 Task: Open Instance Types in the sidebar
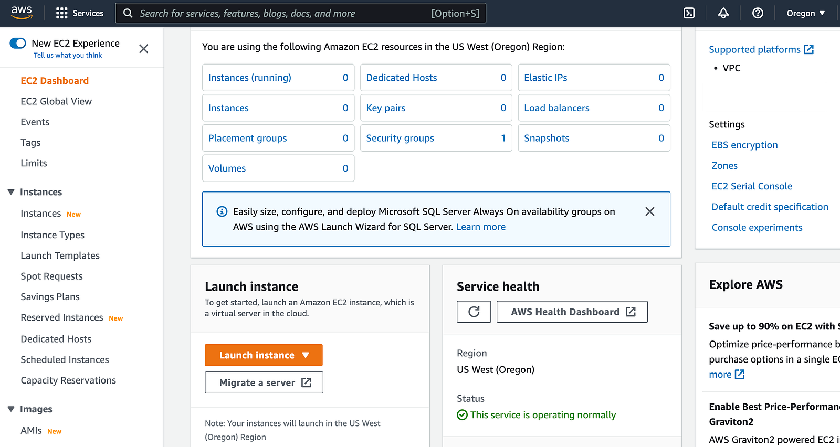(52, 235)
